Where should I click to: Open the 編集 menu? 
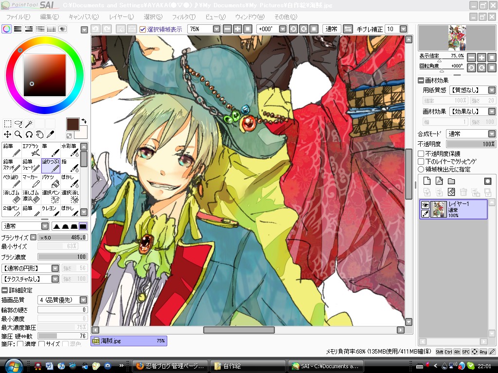pyautogui.click(x=49, y=17)
